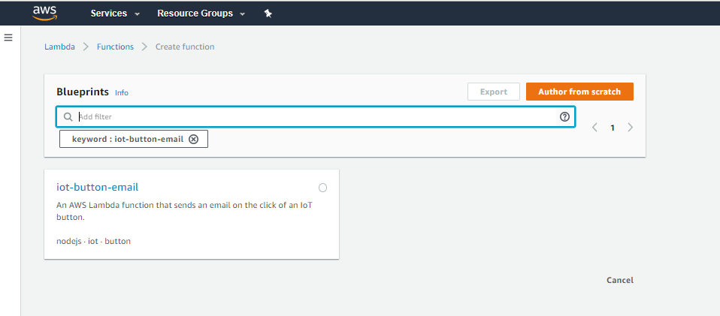Open the hamburger side navigation menu
Viewport: 720px width, 316px height.
[x=8, y=38]
